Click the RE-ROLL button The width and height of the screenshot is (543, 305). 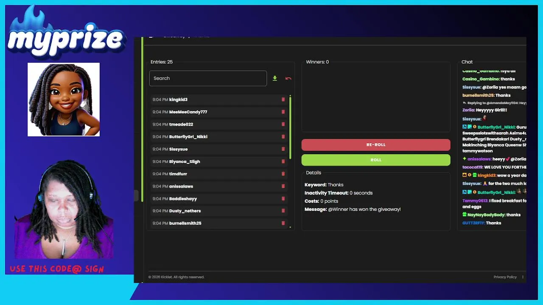(376, 144)
